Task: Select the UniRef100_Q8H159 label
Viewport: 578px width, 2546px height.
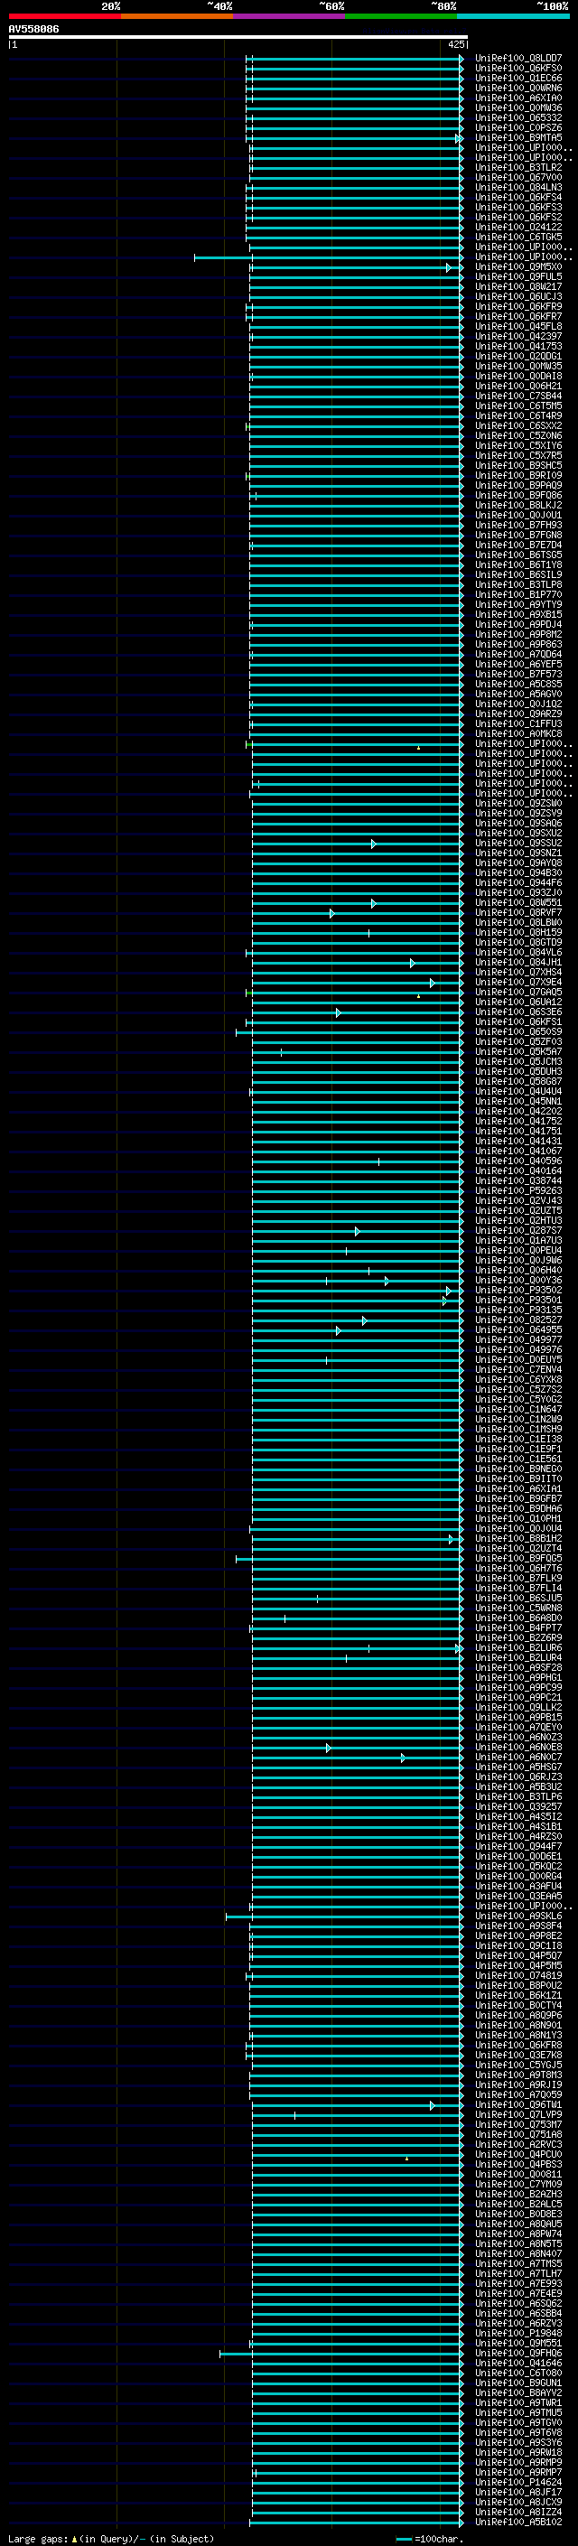Action: (x=518, y=933)
